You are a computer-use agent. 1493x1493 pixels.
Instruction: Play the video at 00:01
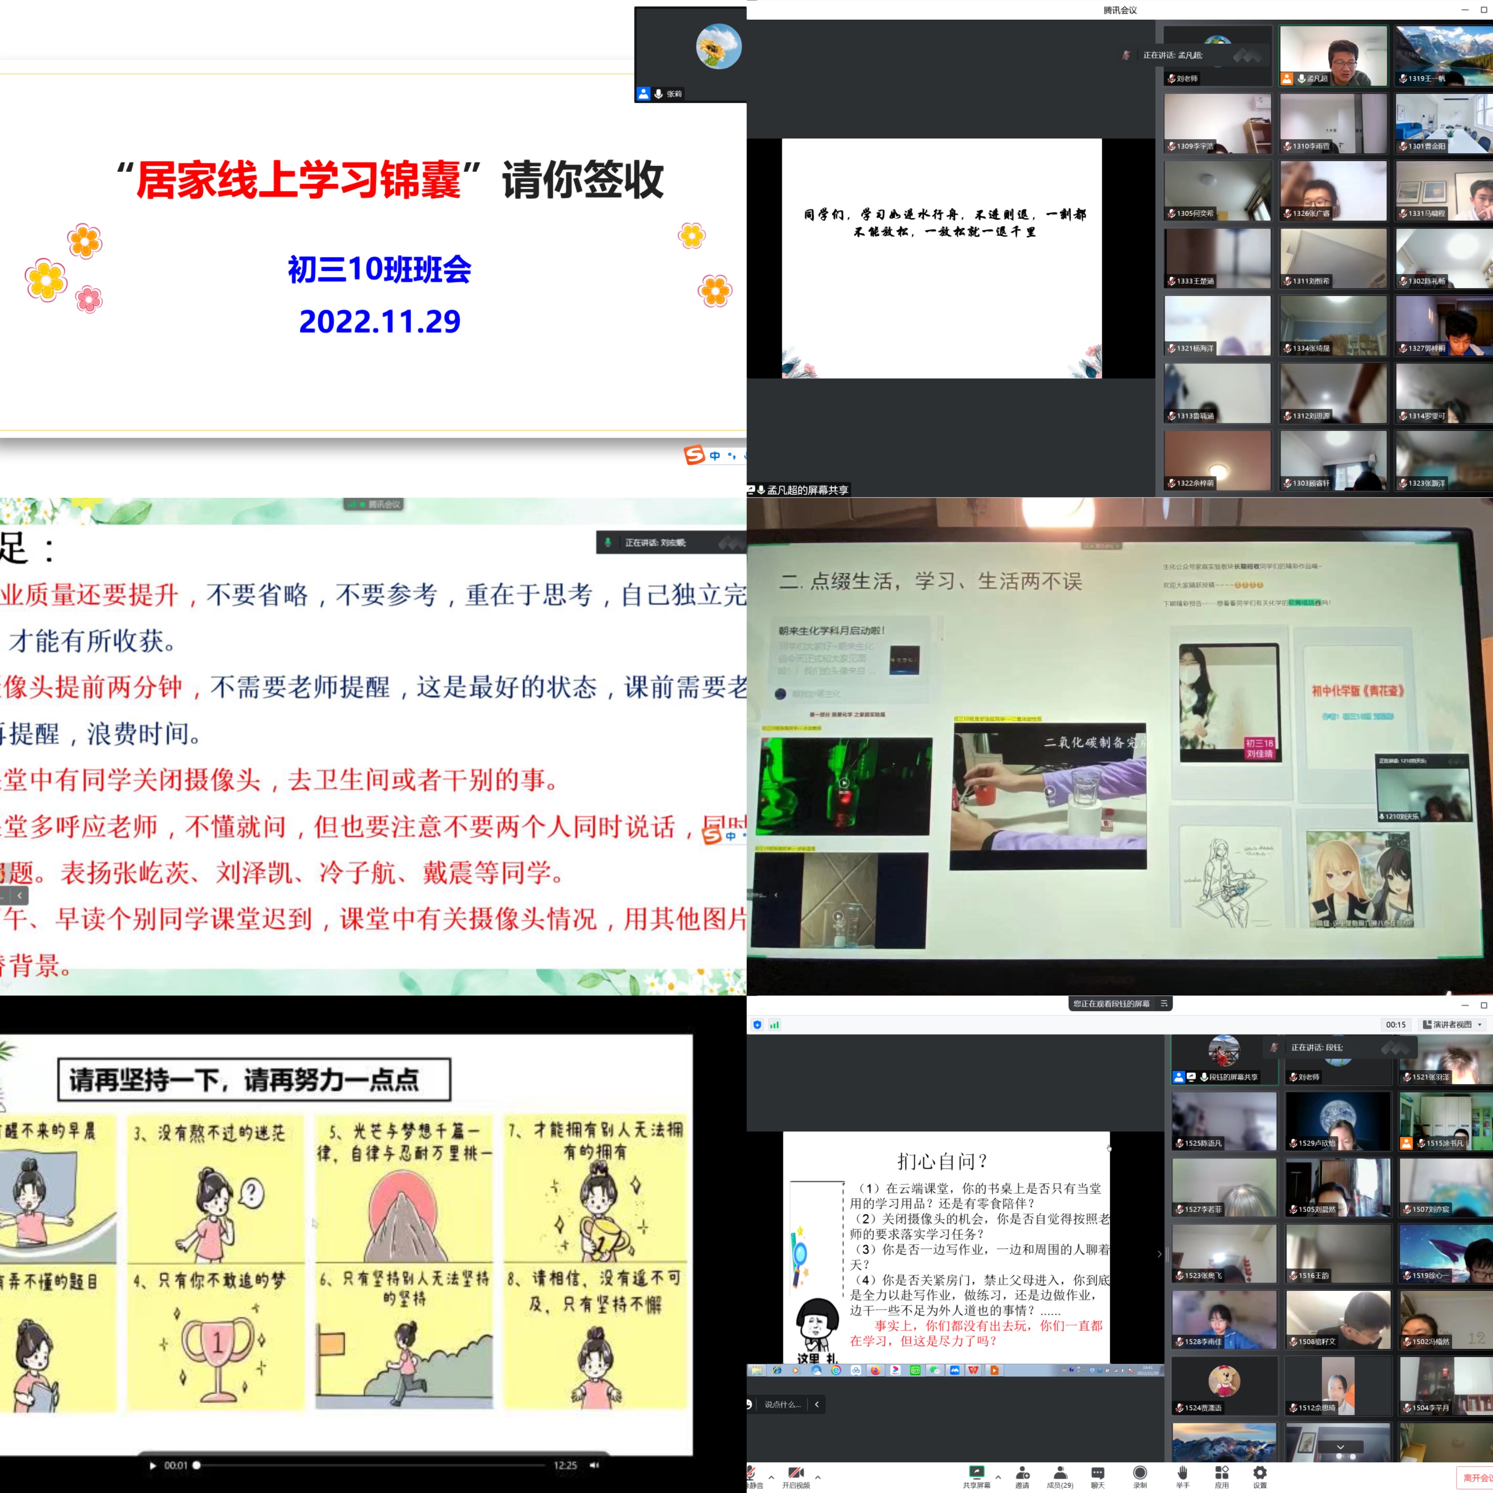(x=153, y=1465)
